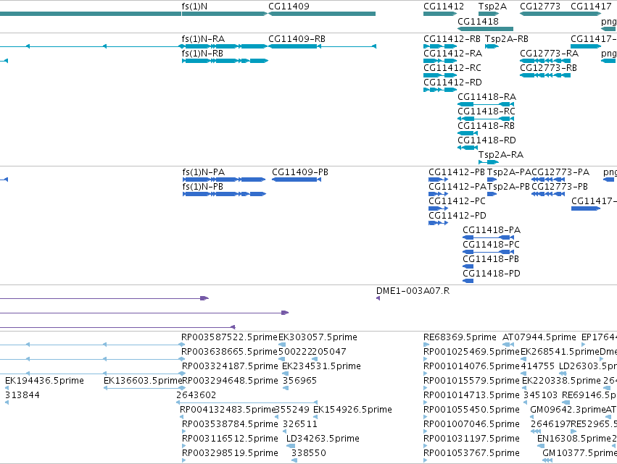Screen dimensions: 617x464
Task: Select the RE68369.5prime EST label
Action: pos(460,337)
